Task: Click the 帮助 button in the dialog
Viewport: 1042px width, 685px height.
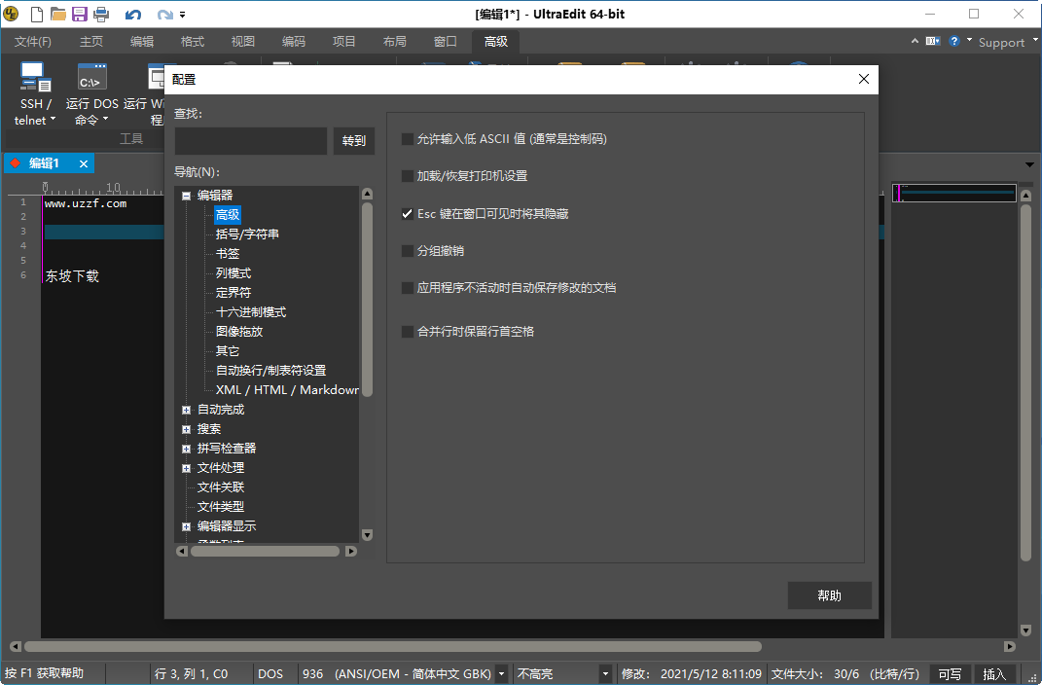Action: coord(829,596)
